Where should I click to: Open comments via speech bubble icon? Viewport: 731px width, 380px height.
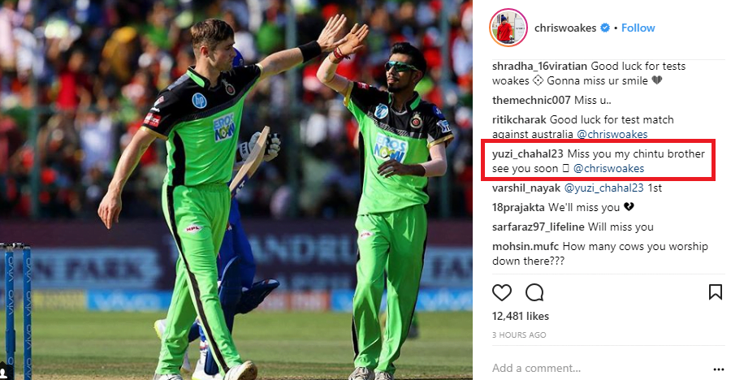click(534, 293)
